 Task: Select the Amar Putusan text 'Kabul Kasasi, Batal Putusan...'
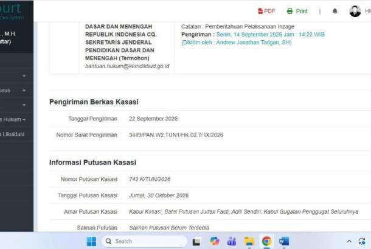(x=244, y=212)
